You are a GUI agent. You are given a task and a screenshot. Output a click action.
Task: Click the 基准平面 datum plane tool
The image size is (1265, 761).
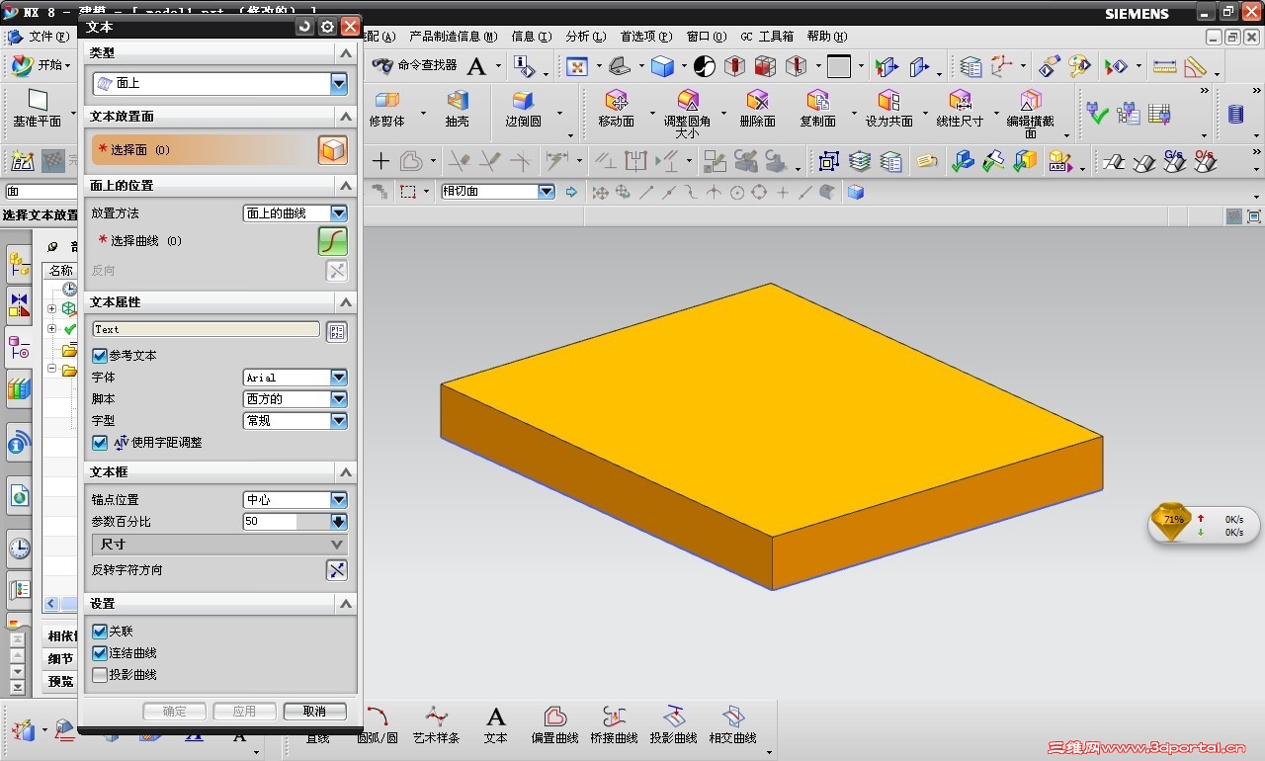(x=38, y=109)
